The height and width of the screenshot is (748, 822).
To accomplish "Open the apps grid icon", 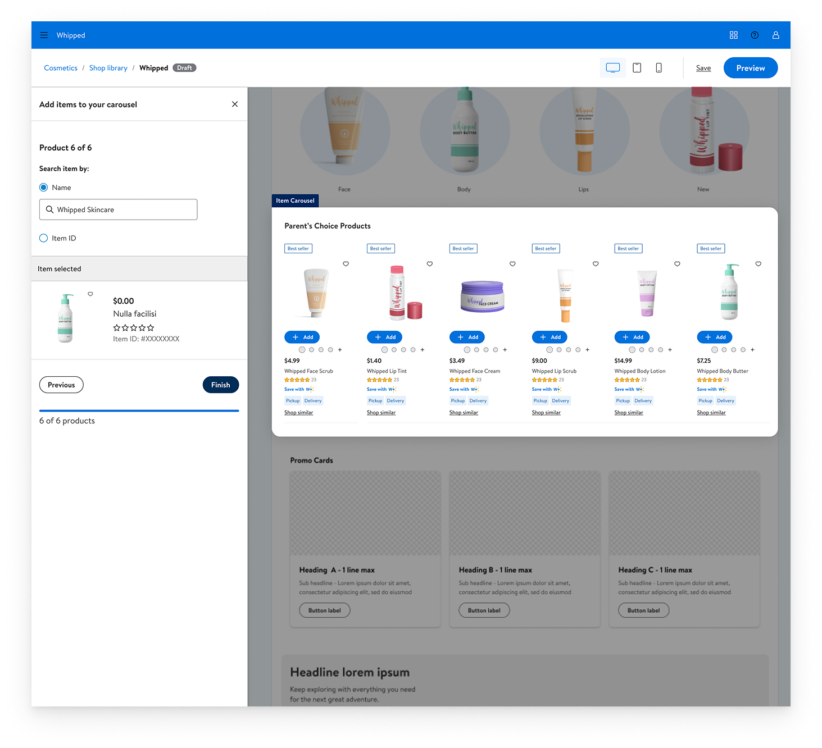I will pos(733,35).
